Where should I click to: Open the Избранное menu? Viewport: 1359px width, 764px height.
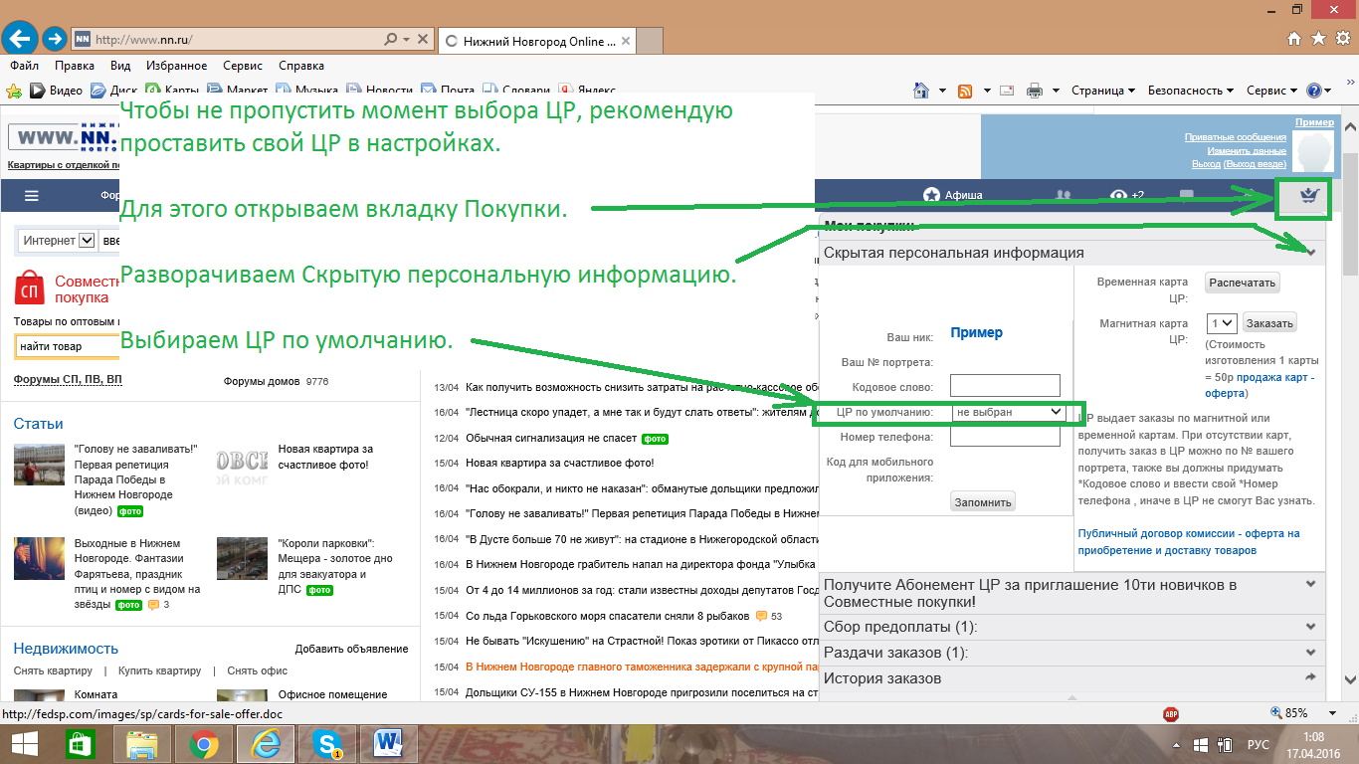point(177,66)
